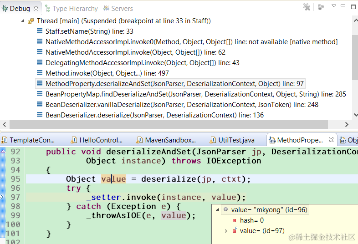Viewport: 358px width, 244px height.
Task: Click stack frame icon beside Staff.setName
Action: click(x=40, y=31)
